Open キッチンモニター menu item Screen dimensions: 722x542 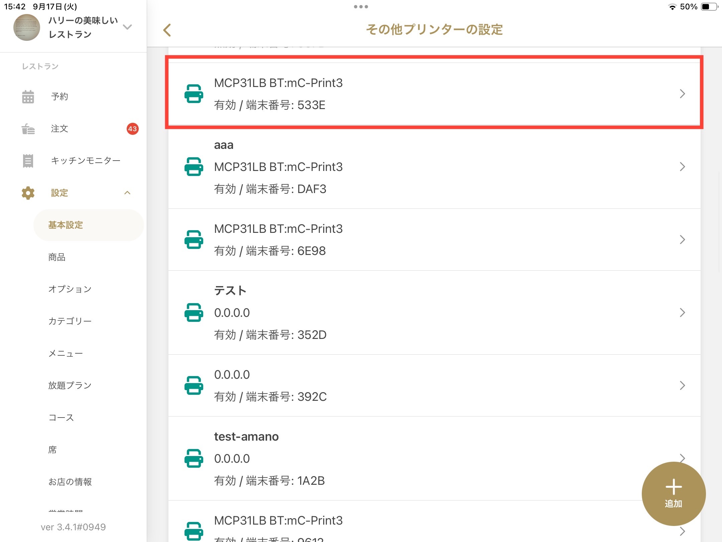click(86, 161)
